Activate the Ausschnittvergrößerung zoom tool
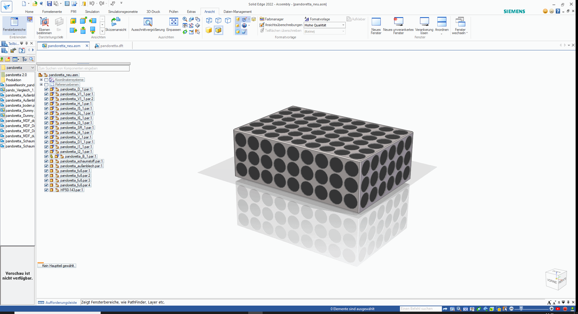Screen dimensions: 578x314 (148, 25)
